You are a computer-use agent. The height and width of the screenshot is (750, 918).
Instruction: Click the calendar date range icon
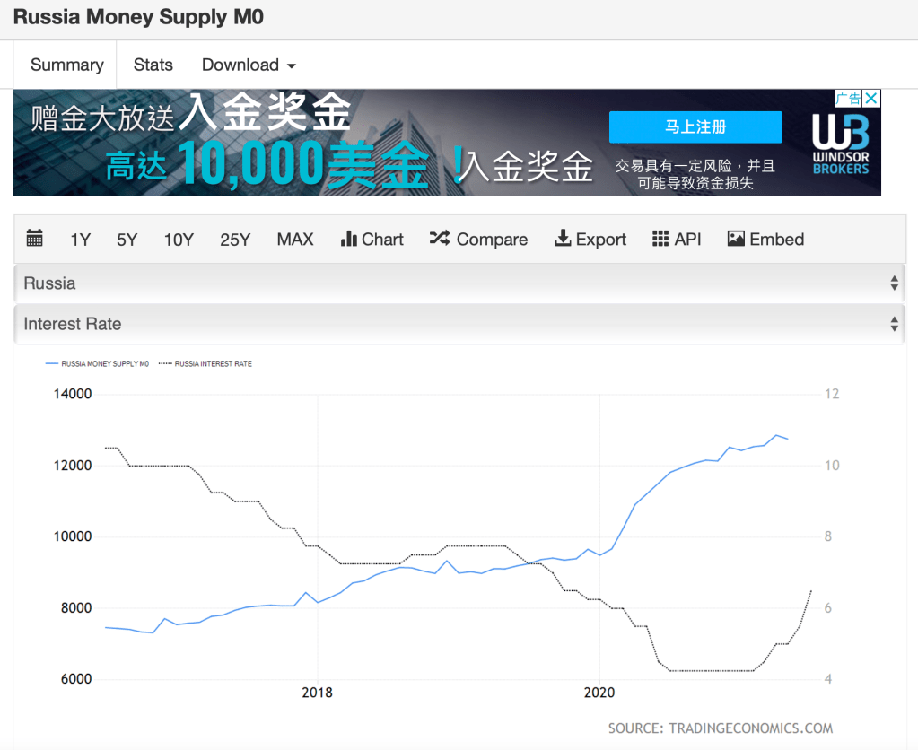tap(35, 239)
